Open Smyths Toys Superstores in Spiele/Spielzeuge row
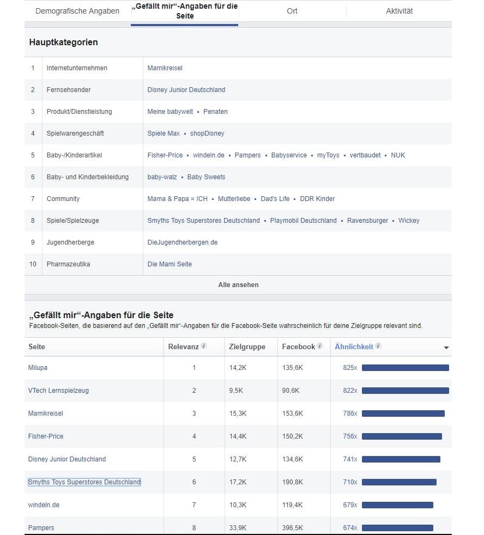 pyautogui.click(x=203, y=221)
